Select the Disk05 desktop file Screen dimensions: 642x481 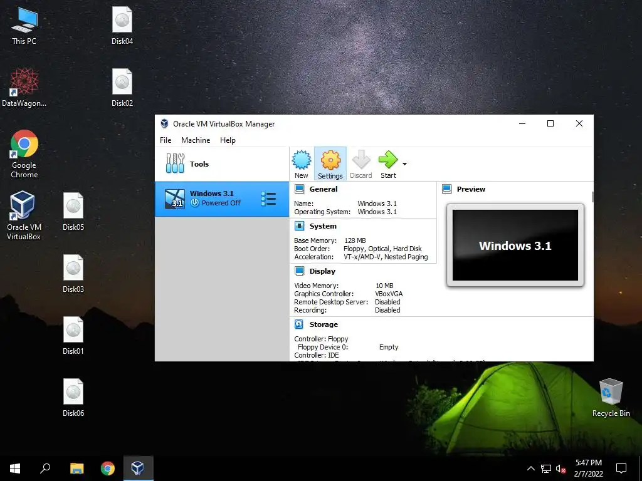(73, 212)
